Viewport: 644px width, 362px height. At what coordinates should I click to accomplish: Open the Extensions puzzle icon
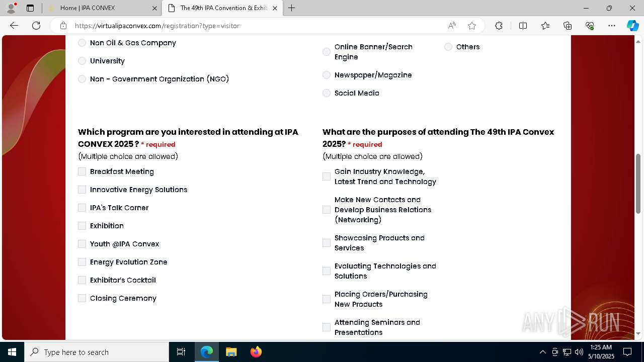tap(499, 26)
